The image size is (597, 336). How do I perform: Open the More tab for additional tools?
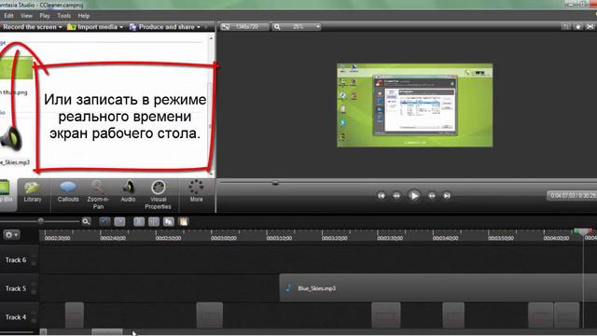(196, 191)
